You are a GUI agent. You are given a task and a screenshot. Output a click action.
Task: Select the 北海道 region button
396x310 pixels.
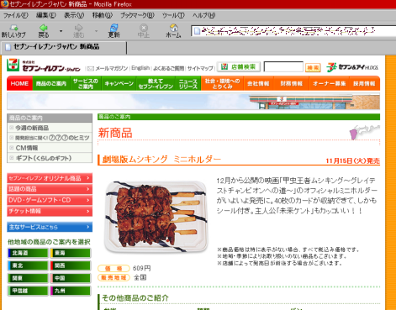(28, 253)
